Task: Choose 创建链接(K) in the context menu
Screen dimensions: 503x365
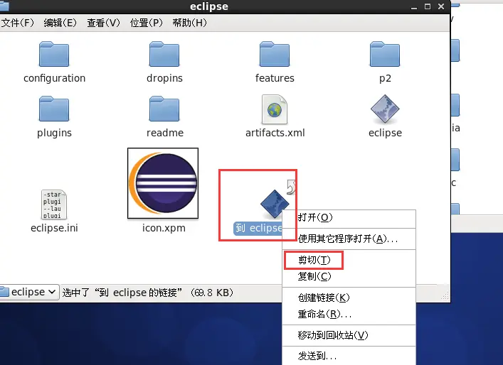Action: pyautogui.click(x=349, y=298)
